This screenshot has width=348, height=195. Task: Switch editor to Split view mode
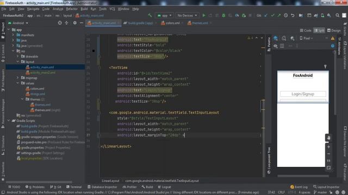tap(319, 30)
